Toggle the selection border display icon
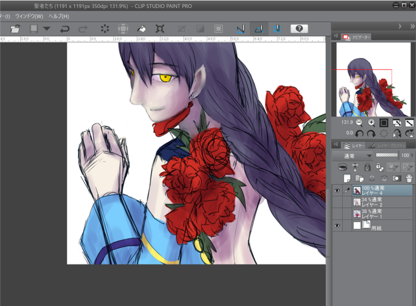The height and width of the screenshot is (306, 416). [x=218, y=29]
